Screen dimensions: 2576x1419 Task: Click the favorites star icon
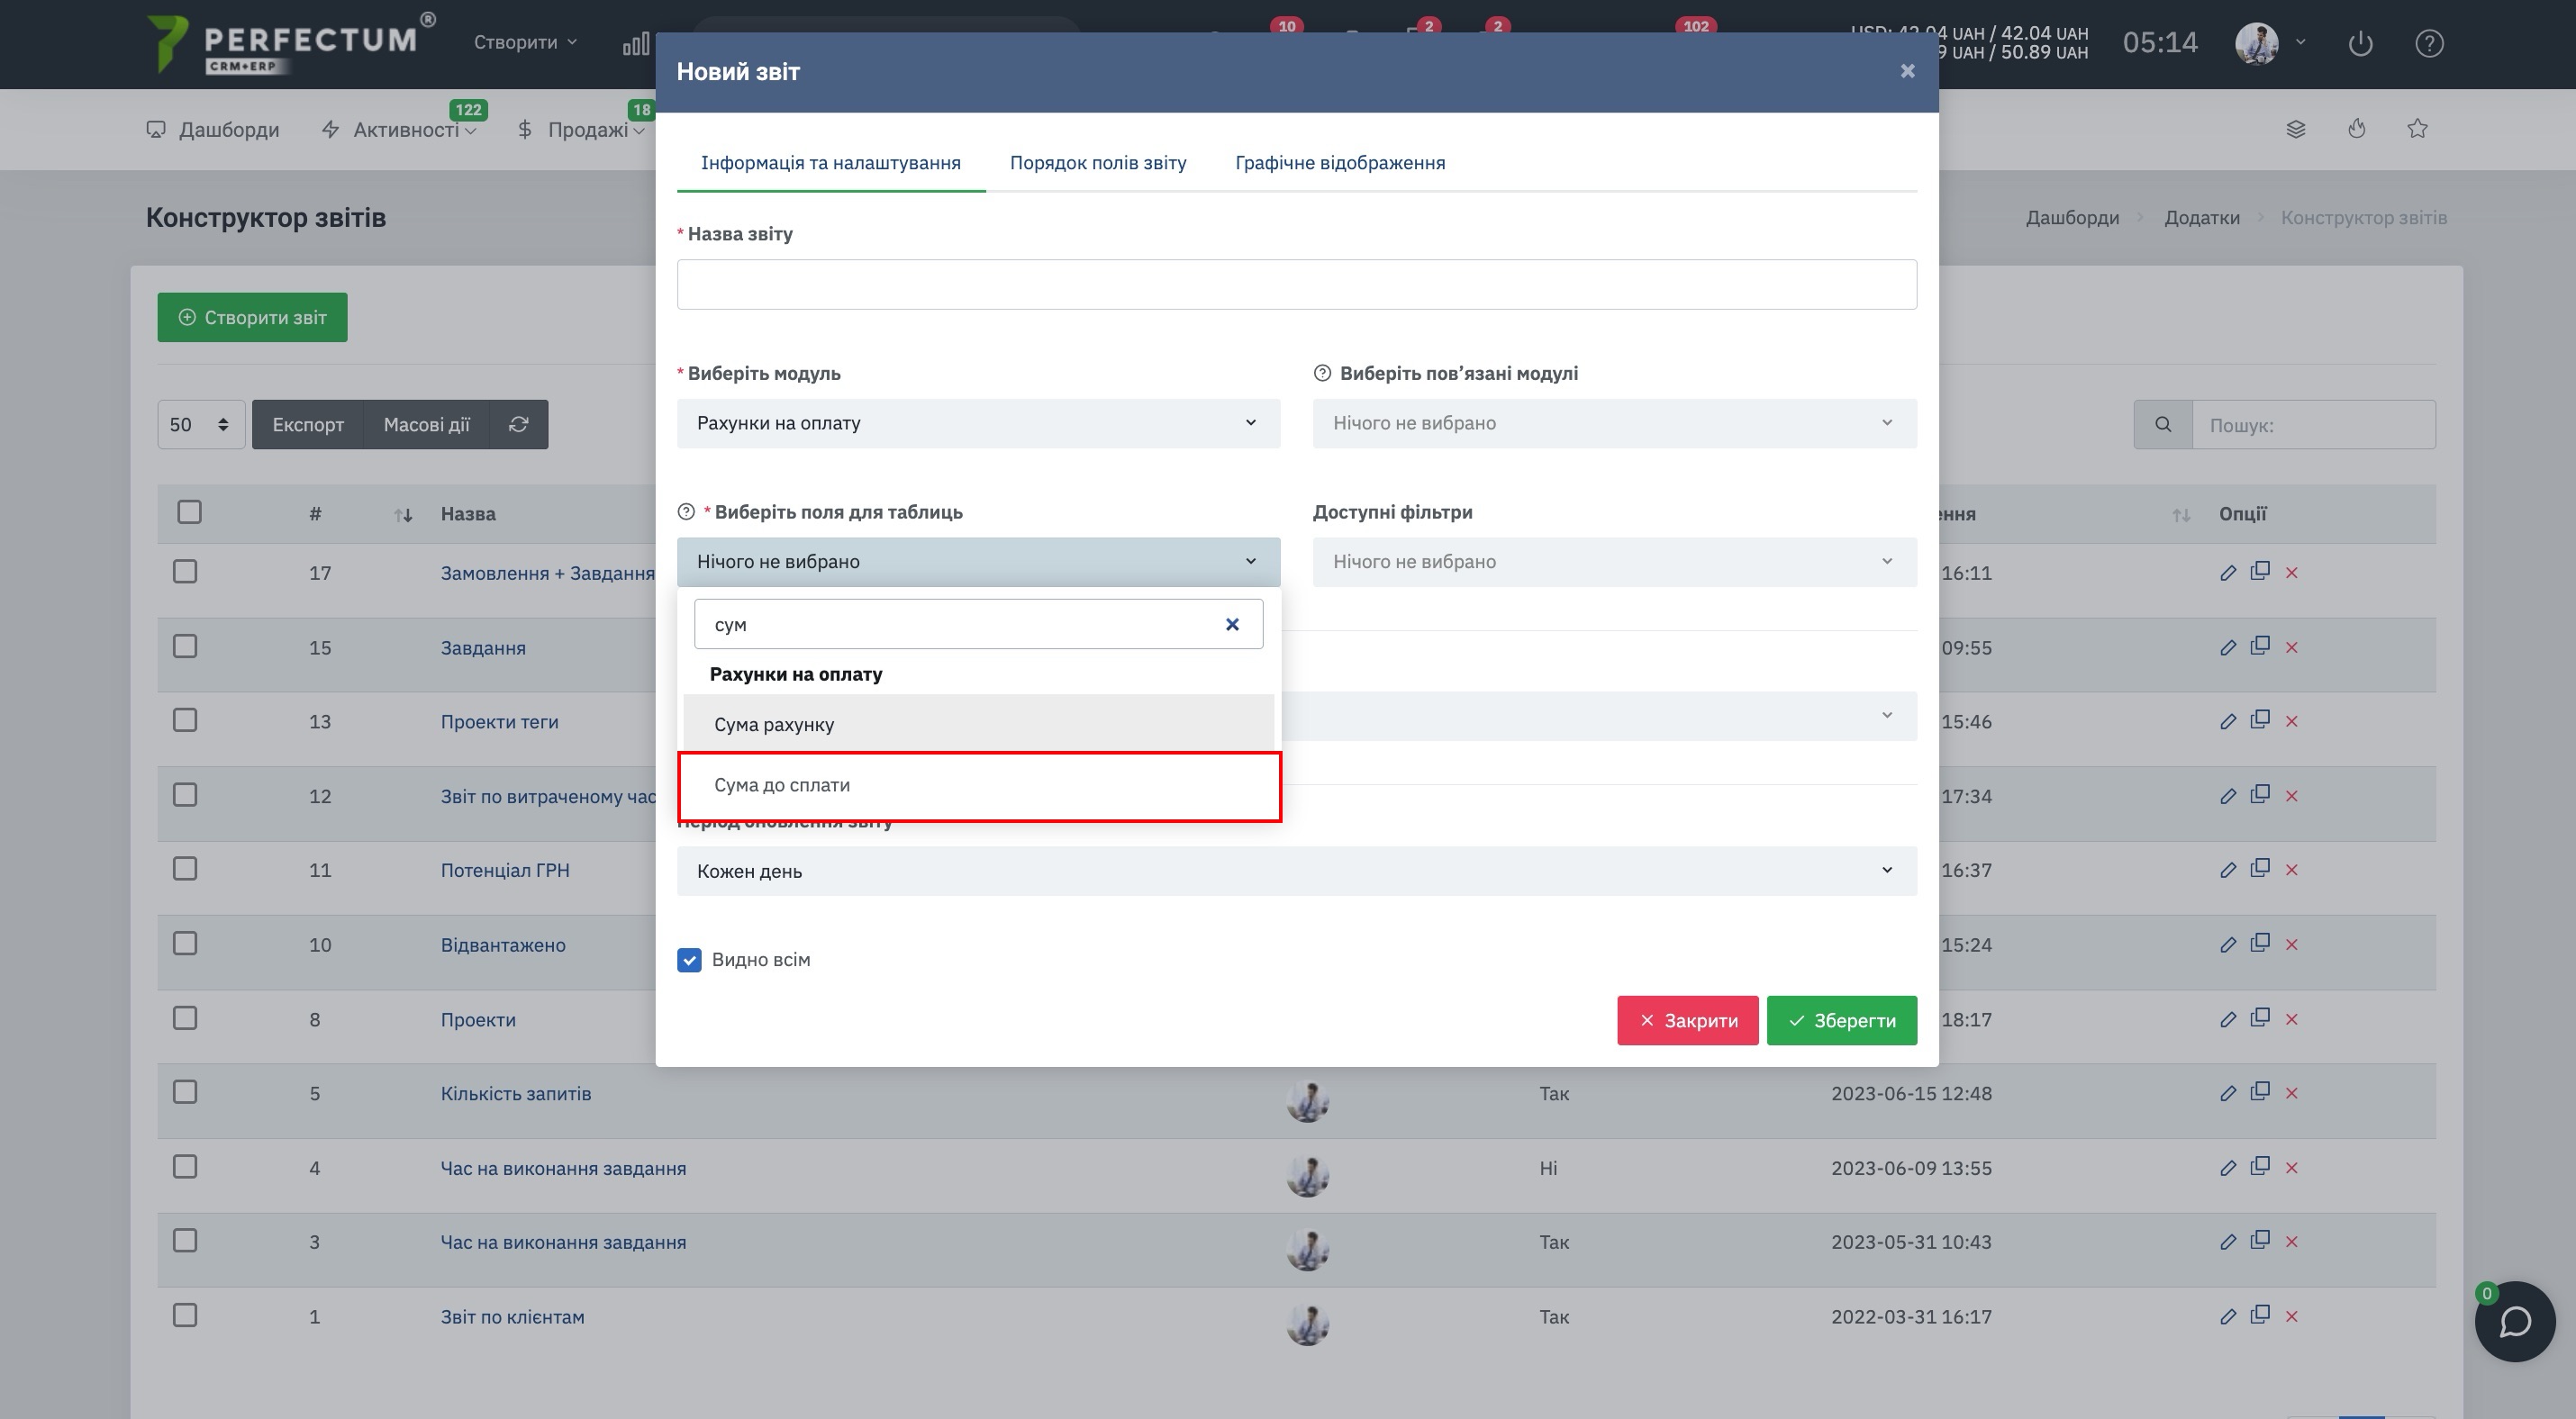tap(2417, 129)
